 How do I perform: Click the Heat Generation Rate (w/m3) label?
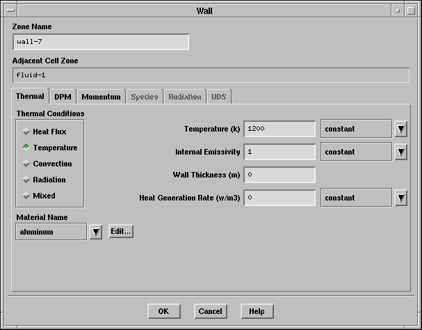[190, 198]
